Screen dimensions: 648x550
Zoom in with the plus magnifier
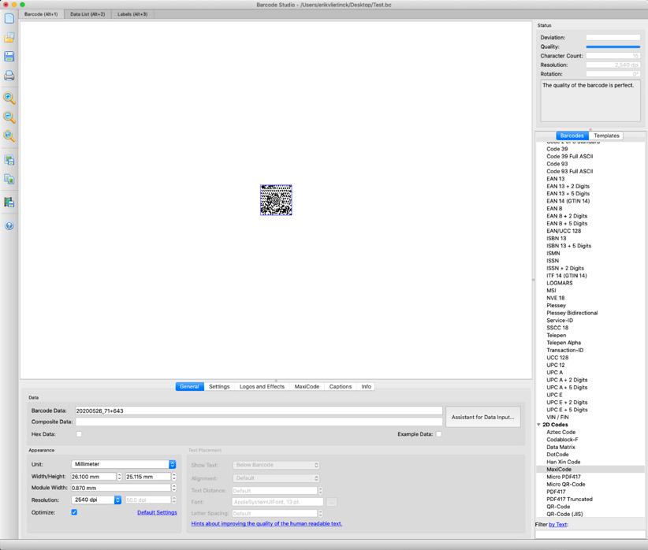[9, 98]
